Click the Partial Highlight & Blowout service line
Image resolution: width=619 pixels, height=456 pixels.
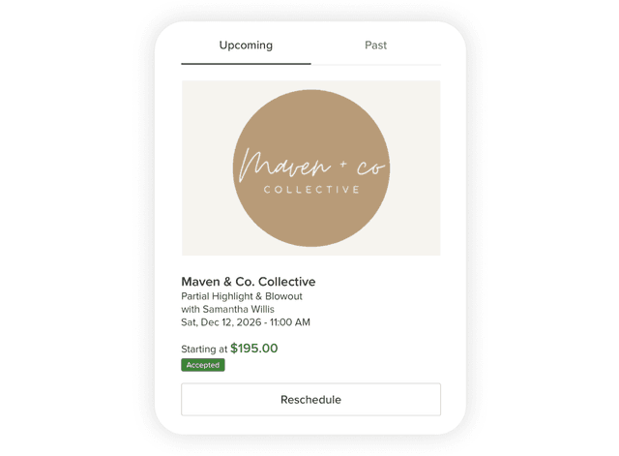click(242, 296)
